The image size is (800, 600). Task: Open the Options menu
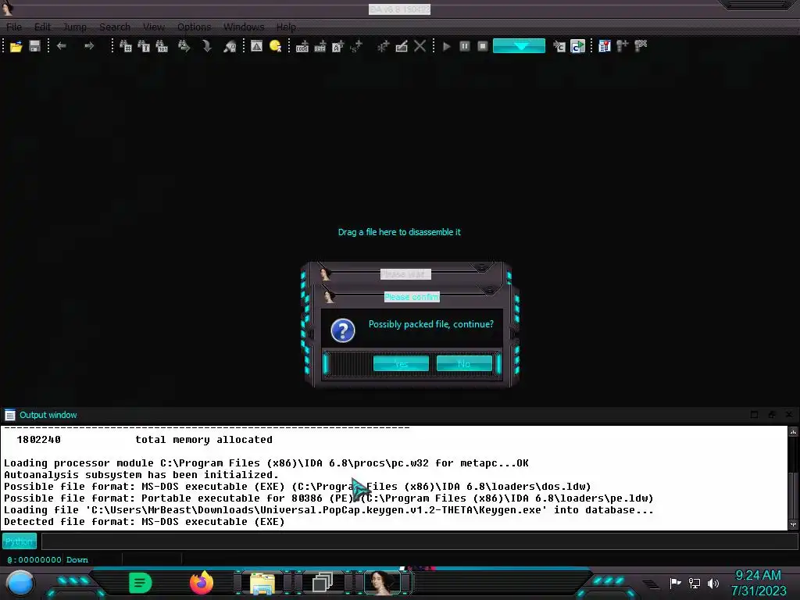pyautogui.click(x=194, y=27)
